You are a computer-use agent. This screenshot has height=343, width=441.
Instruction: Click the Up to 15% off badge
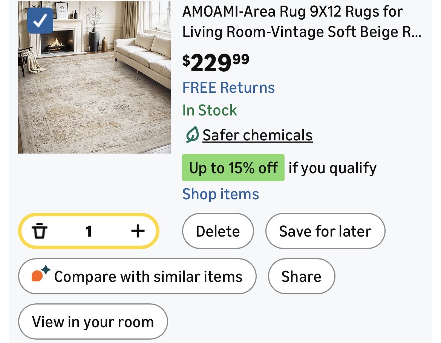[233, 168]
